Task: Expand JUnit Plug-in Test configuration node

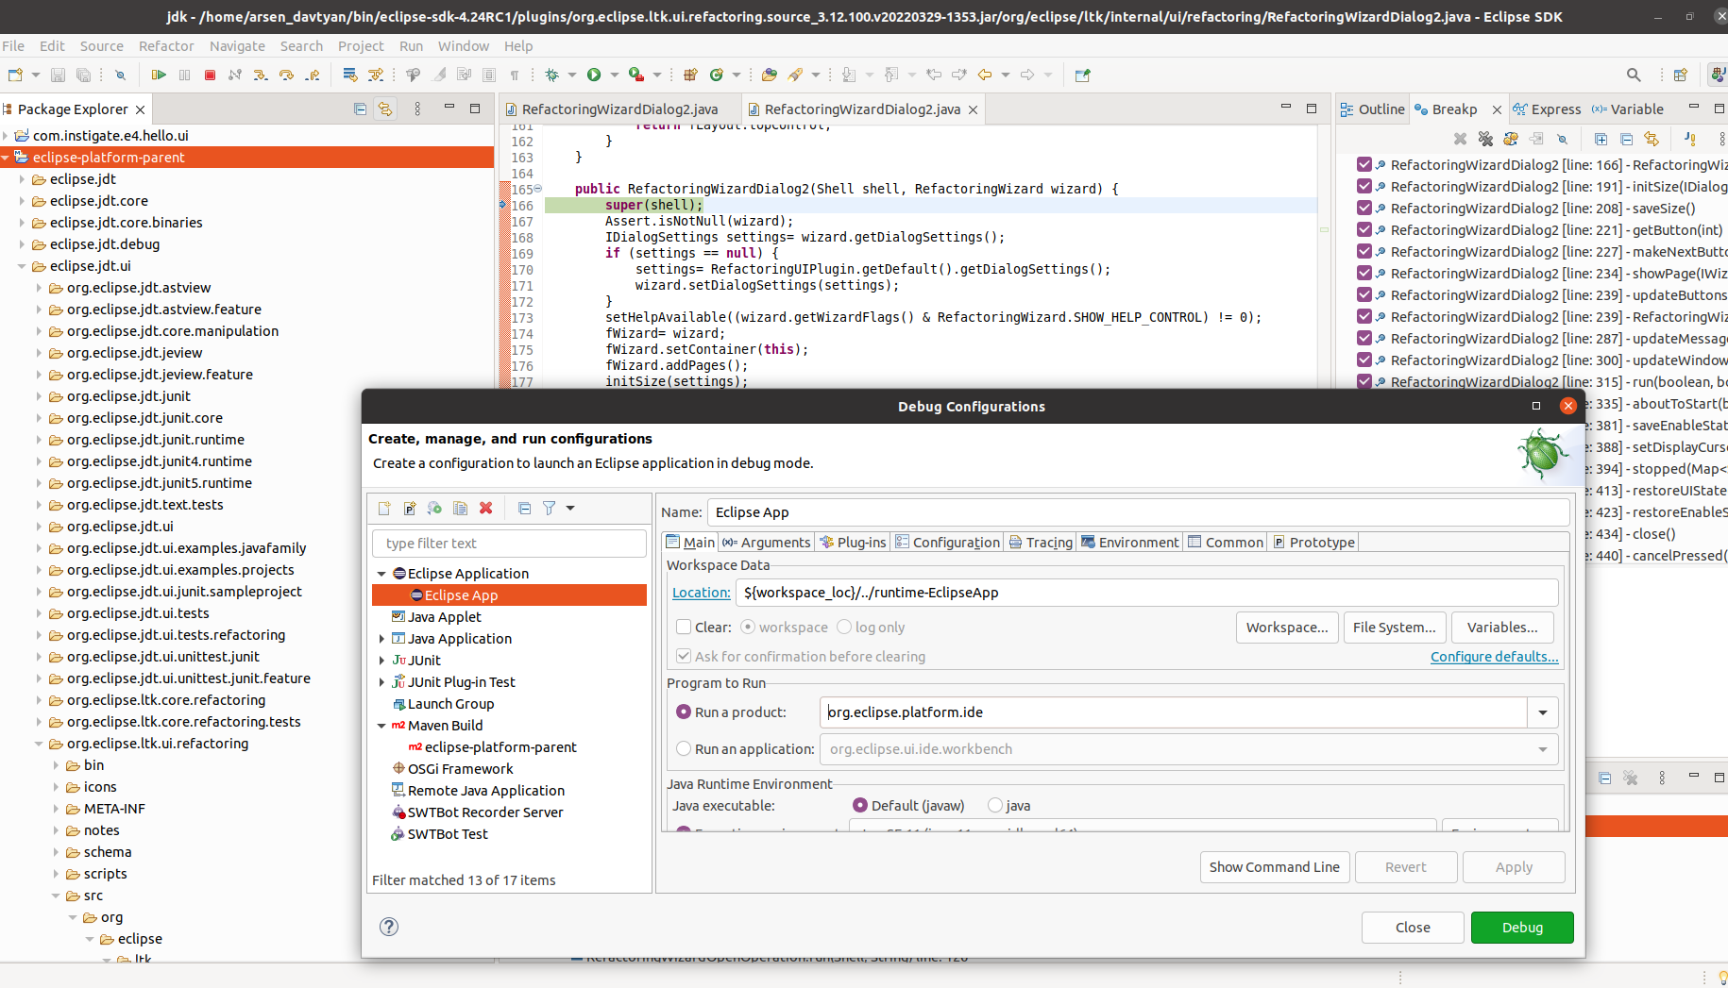Action: tap(381, 682)
